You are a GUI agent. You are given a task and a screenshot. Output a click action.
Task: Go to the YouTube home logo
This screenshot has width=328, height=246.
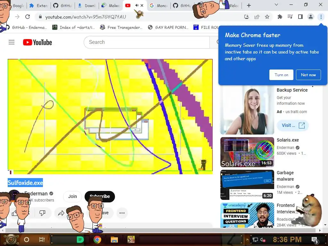[x=37, y=42]
